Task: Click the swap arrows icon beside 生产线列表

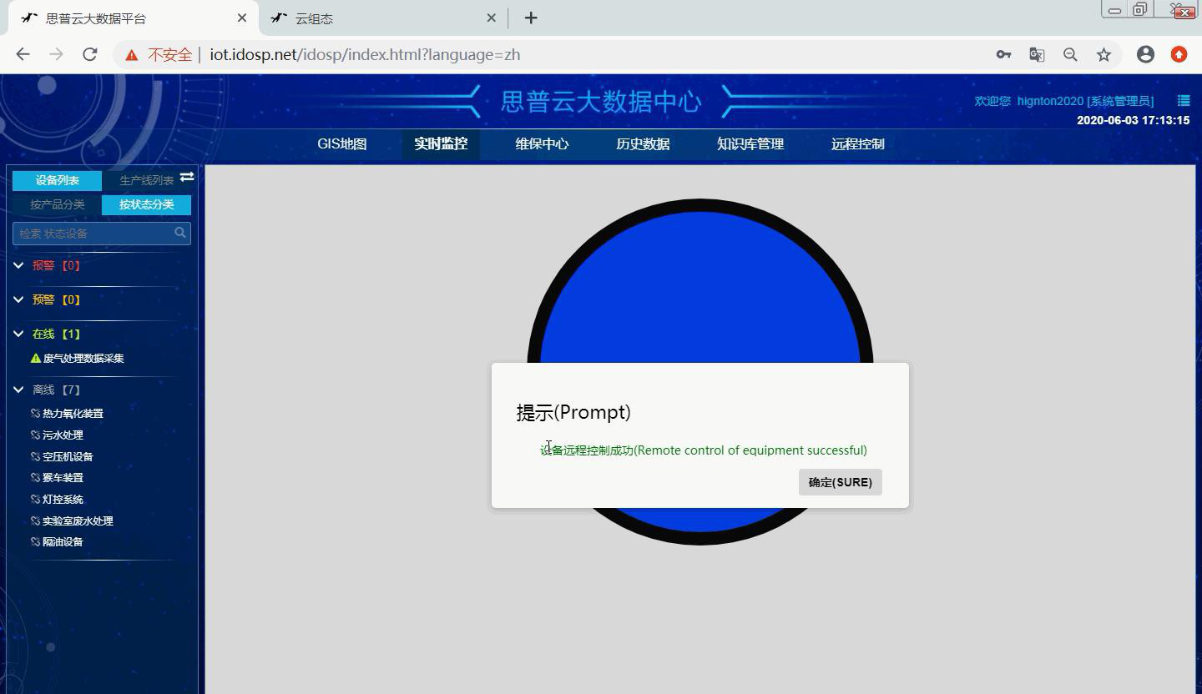Action: click(186, 177)
